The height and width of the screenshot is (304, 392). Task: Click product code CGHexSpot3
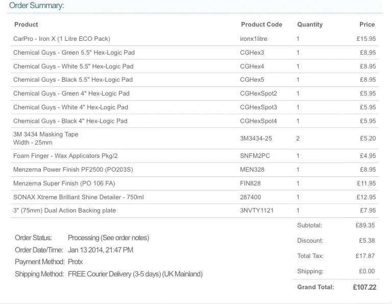(258, 107)
